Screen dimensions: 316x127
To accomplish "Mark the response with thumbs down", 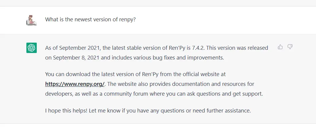I will [x=290, y=47].
